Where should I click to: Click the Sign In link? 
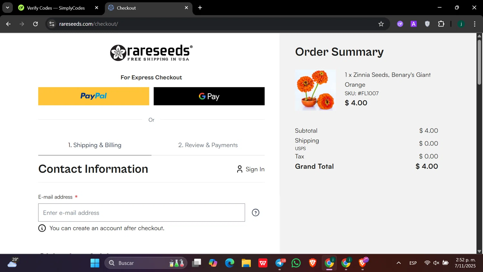[251, 169]
